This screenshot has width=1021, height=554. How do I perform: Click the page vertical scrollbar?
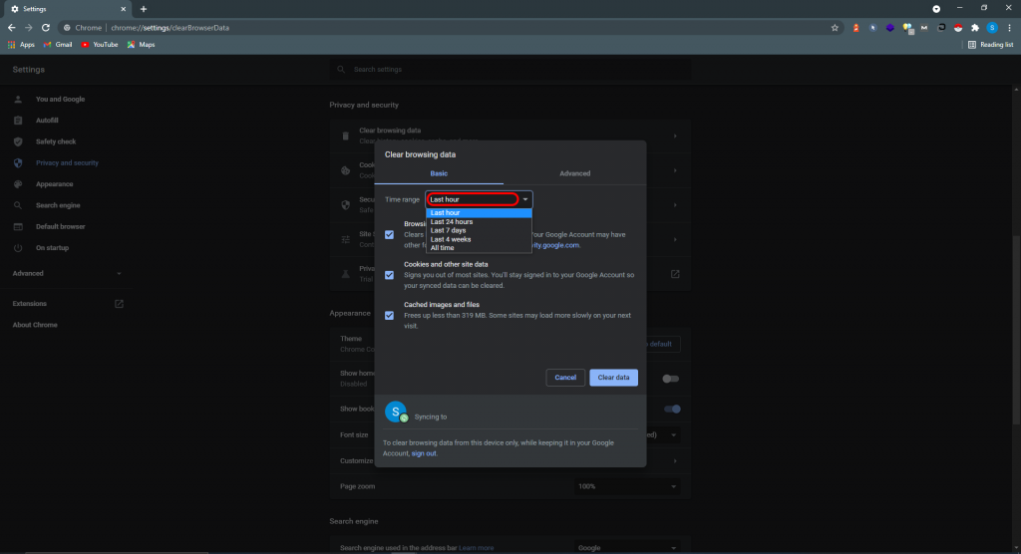point(1016,329)
